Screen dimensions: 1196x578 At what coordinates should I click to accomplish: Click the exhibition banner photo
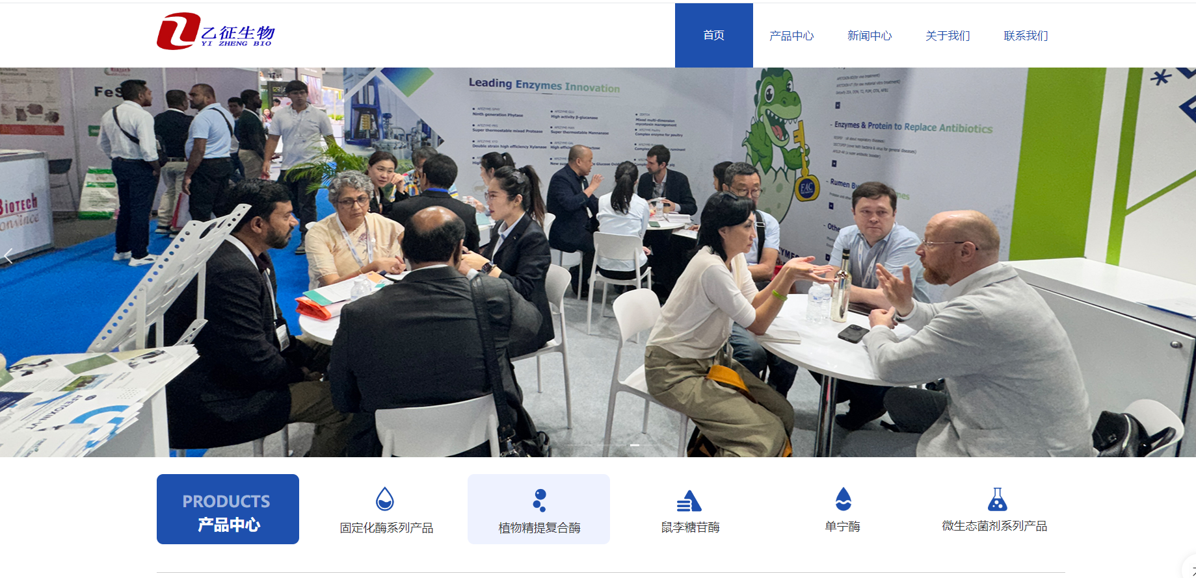click(x=598, y=262)
